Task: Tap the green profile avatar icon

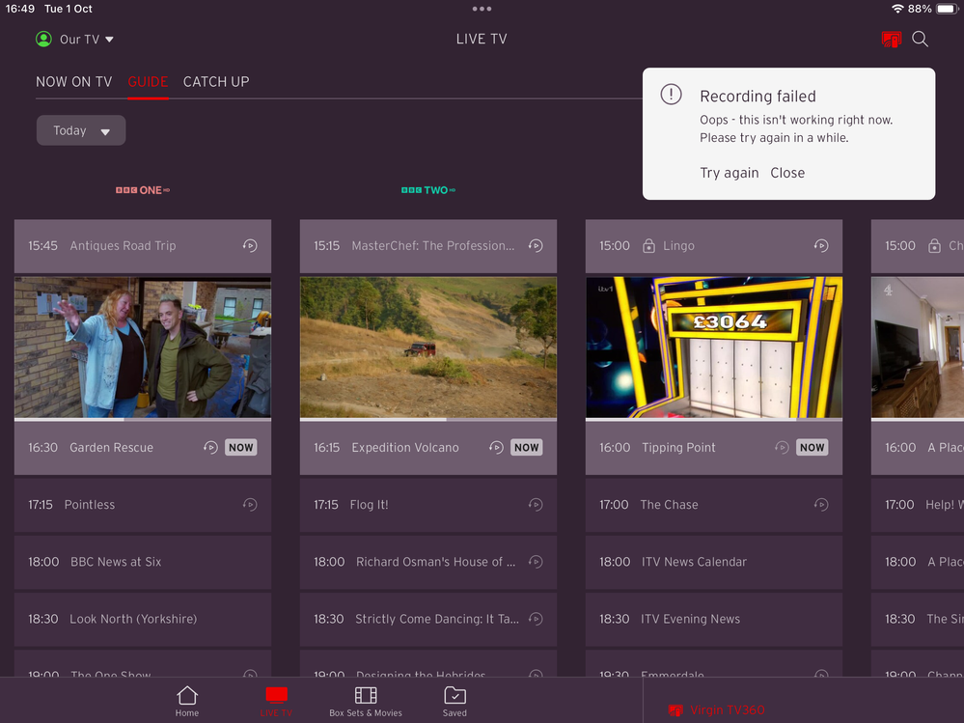Action: tap(43, 40)
